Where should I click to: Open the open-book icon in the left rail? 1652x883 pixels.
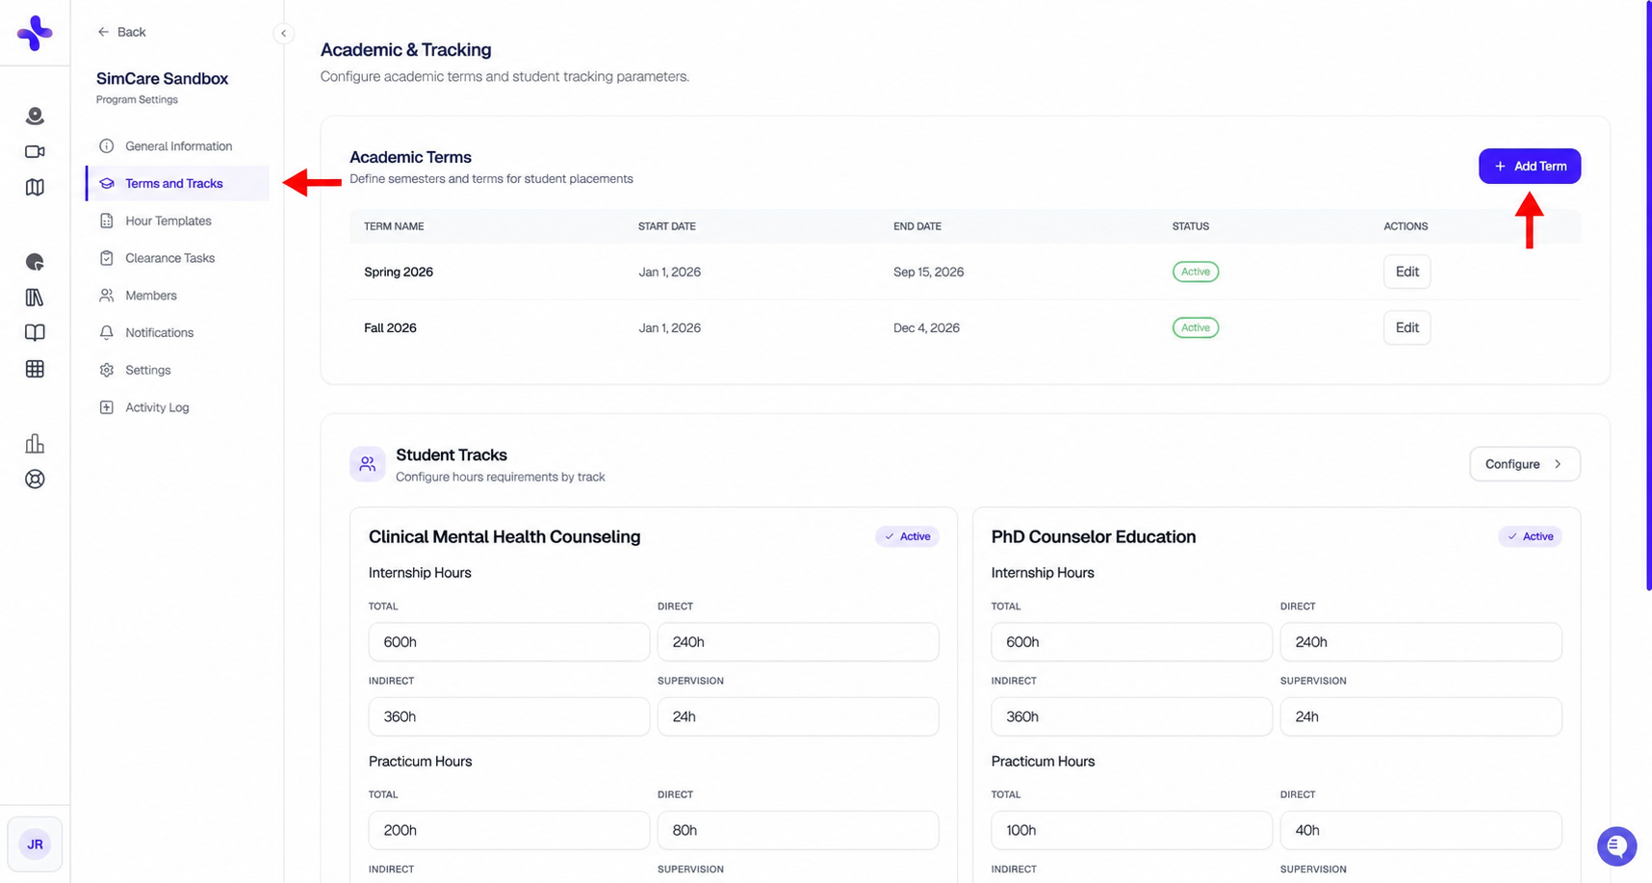35,333
